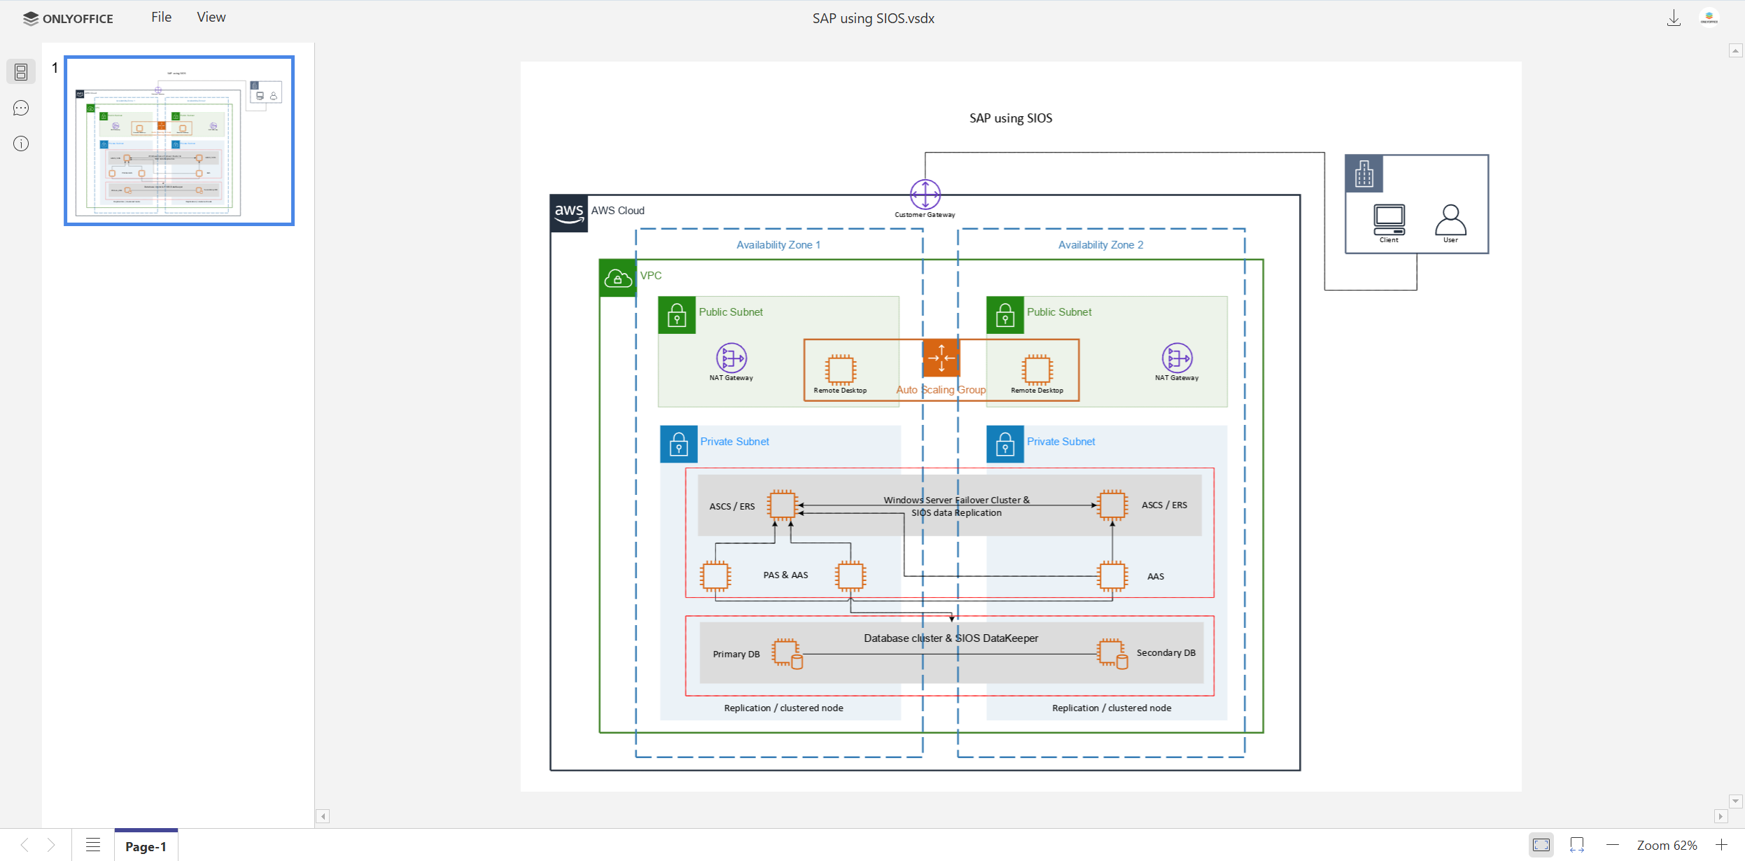The width and height of the screenshot is (1745, 861).
Task: Enable fit page to screen mode
Action: [1542, 845]
